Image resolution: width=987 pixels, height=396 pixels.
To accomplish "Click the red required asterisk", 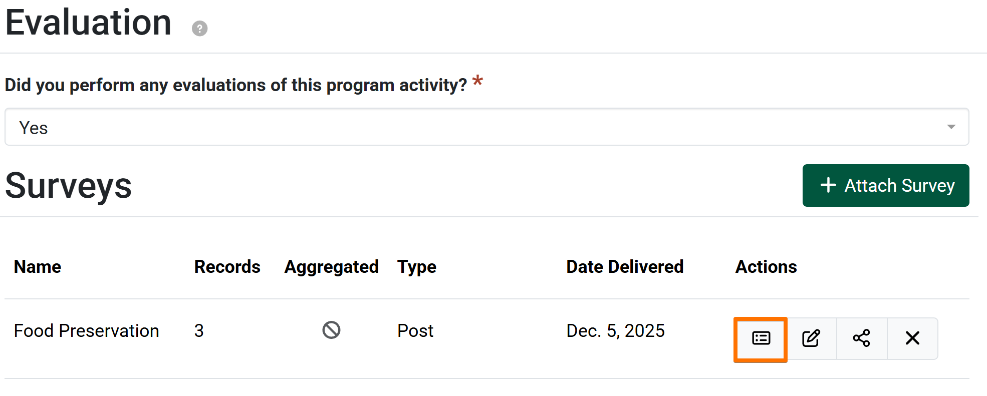I will 477,81.
